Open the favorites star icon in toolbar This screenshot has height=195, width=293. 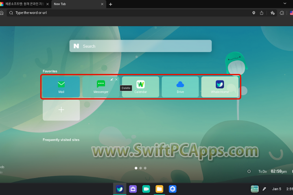point(272,13)
